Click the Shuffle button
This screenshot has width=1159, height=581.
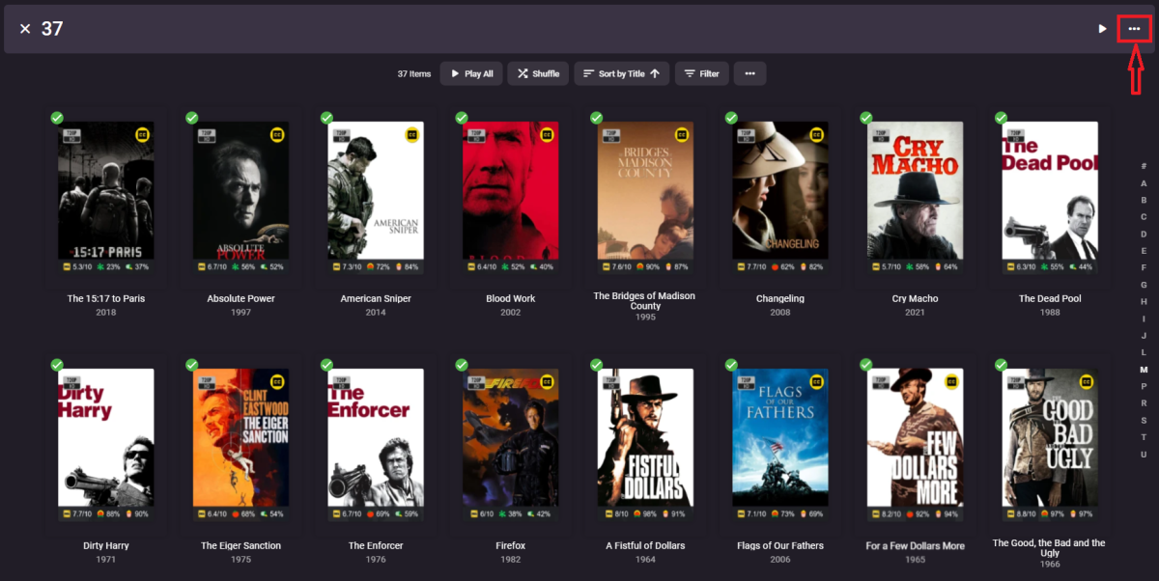pos(538,73)
